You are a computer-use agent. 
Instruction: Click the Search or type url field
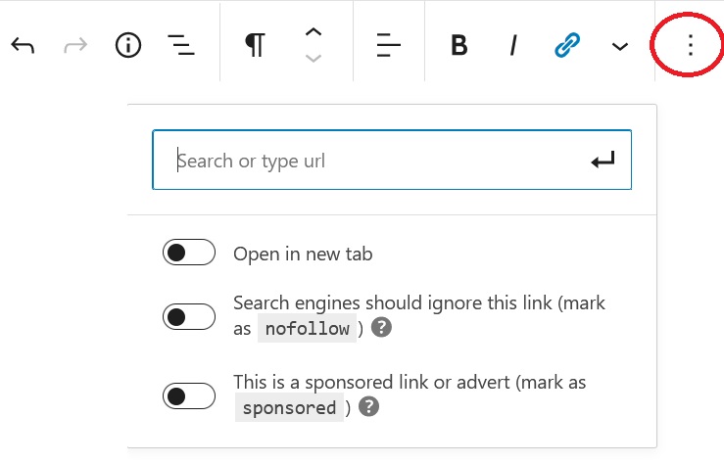[392, 160]
